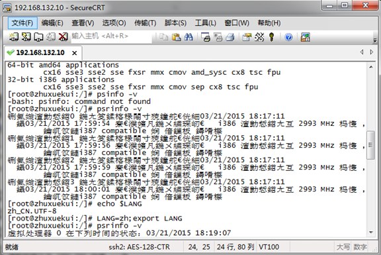Click the 就绪 status text
This screenshot has height=255, width=381.
[12, 247]
